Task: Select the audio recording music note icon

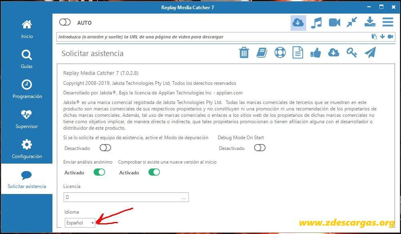Action: [x=316, y=22]
